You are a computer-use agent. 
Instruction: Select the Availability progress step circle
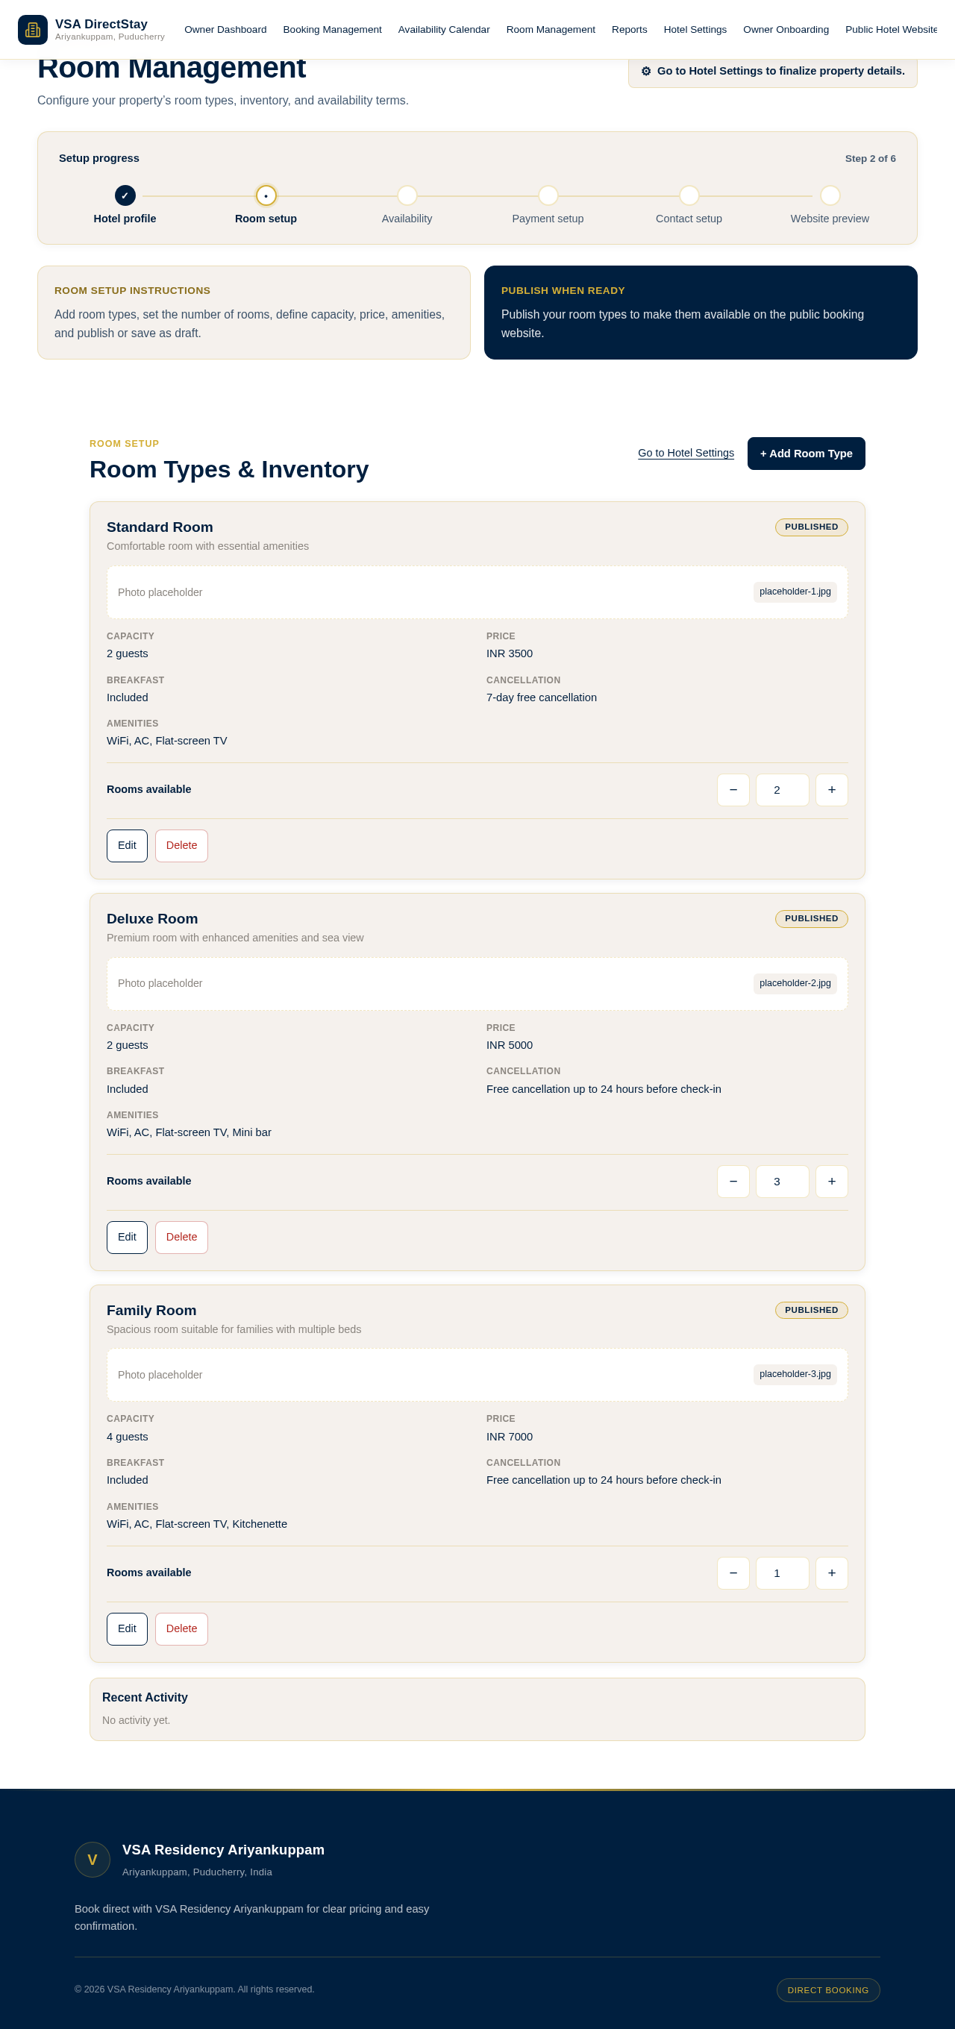pyautogui.click(x=407, y=195)
